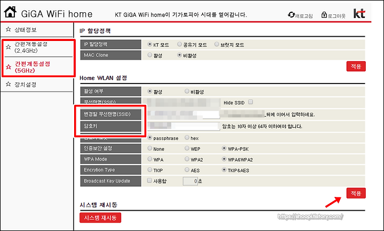
Task: Click the 암호키 password field
Action: [183, 126]
